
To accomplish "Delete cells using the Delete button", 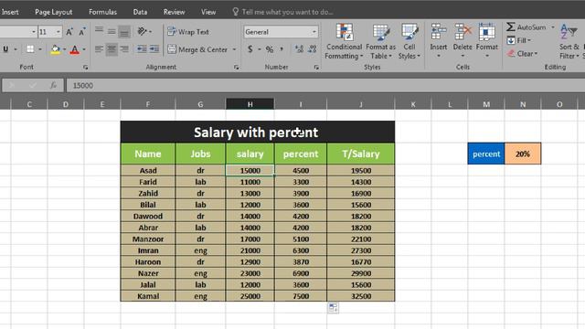I will tap(463, 40).
